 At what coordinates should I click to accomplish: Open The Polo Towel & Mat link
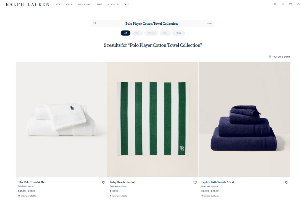coord(32,182)
